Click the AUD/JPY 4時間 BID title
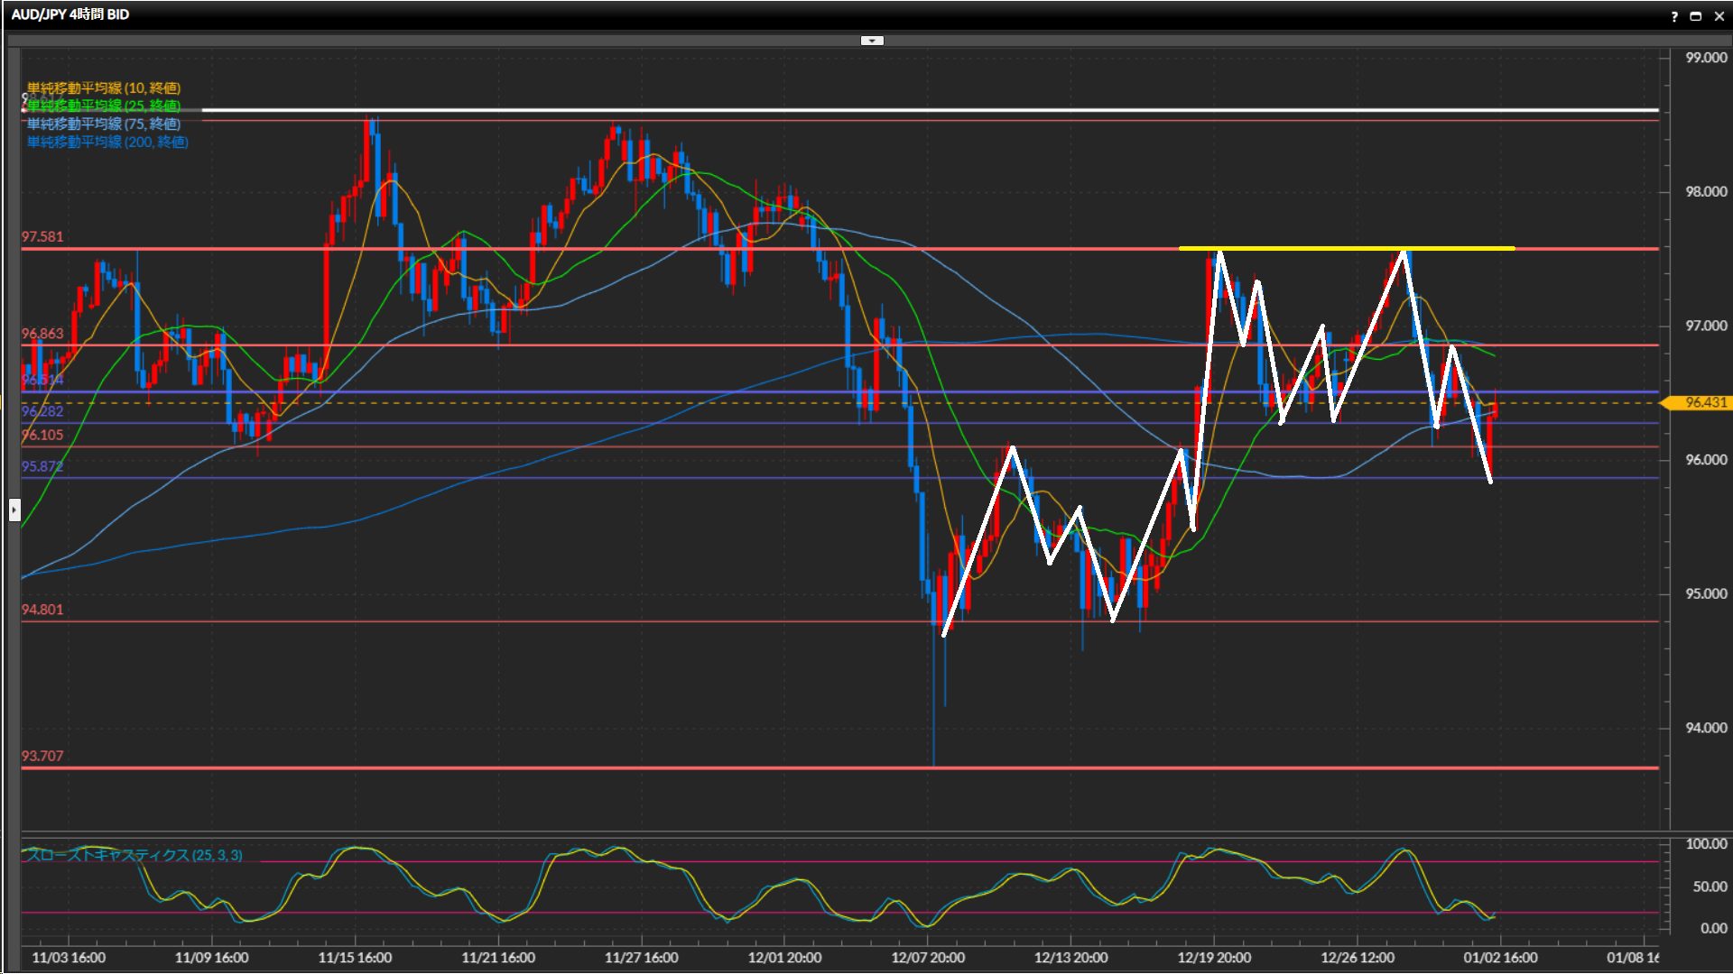This screenshot has height=974, width=1733. pyautogui.click(x=70, y=14)
